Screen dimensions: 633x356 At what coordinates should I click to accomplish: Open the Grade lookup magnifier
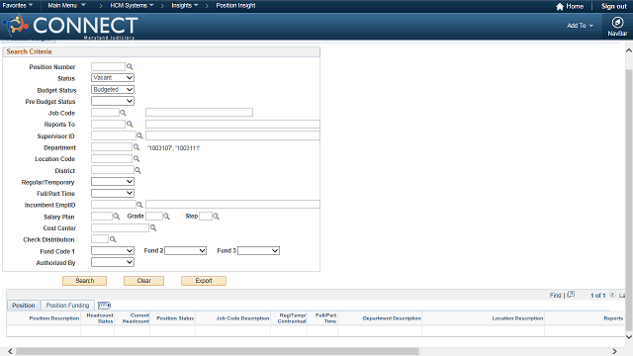166,217
